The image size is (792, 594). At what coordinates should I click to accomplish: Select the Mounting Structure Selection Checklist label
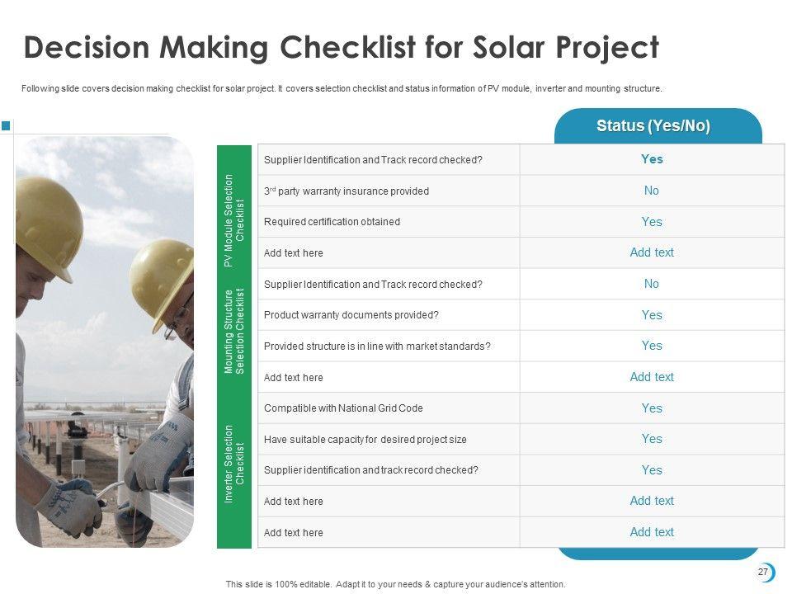tap(235, 332)
